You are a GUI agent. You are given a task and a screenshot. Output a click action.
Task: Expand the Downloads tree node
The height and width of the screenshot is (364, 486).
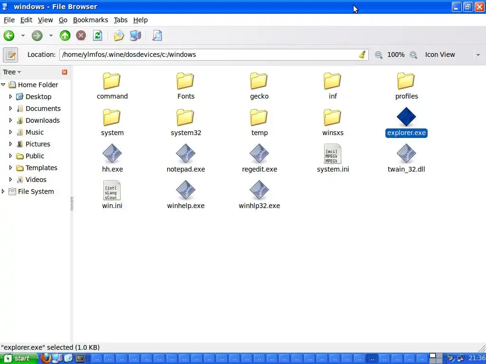click(x=10, y=120)
